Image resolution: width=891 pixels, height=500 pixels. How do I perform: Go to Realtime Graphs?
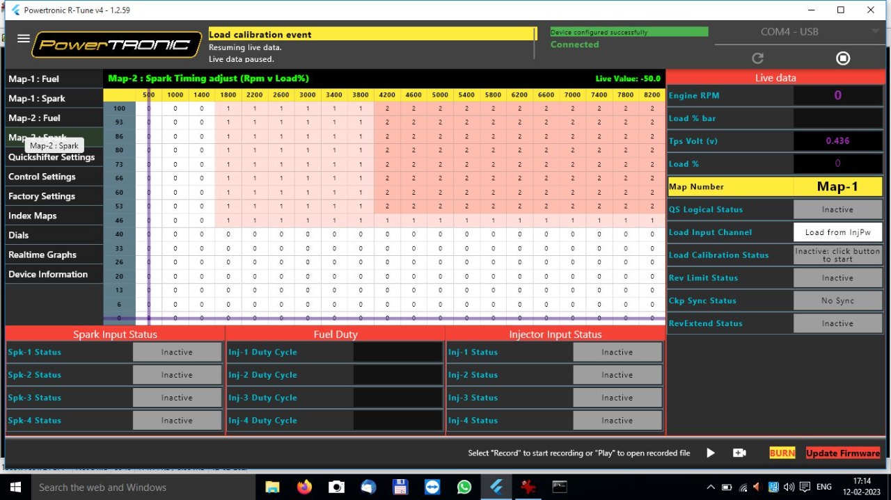pyautogui.click(x=42, y=255)
